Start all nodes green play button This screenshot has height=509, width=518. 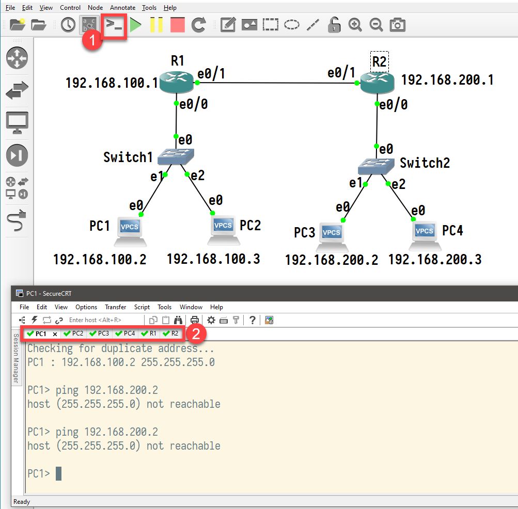click(135, 25)
